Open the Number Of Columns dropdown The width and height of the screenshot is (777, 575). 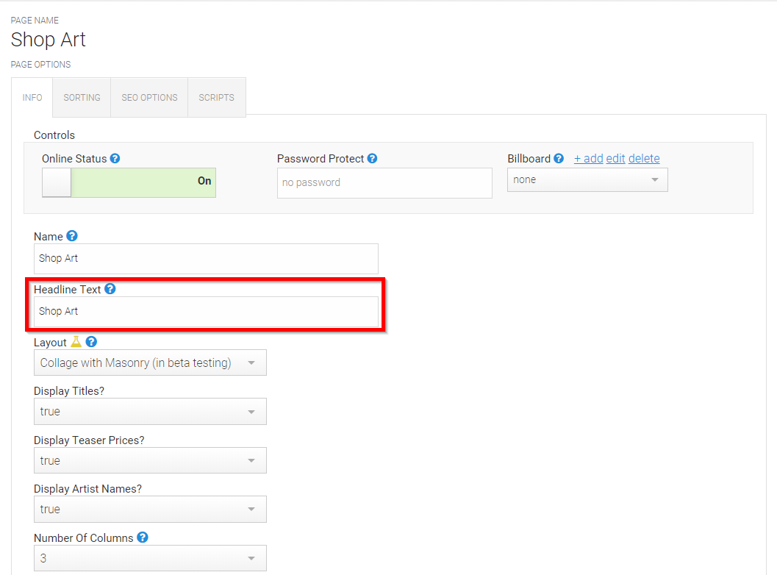pos(150,558)
